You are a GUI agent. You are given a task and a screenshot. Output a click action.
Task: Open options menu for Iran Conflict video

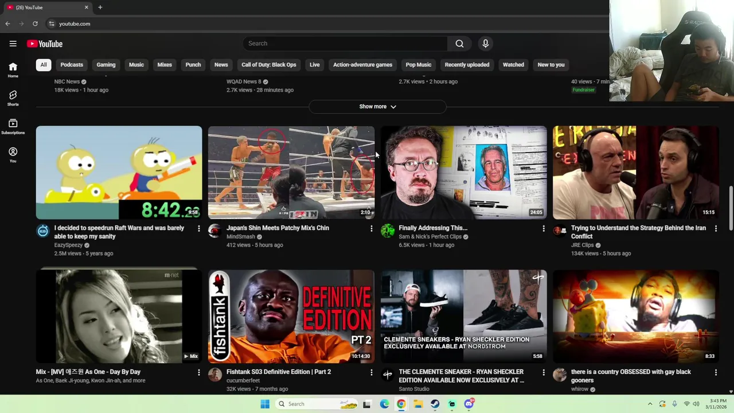(716, 229)
